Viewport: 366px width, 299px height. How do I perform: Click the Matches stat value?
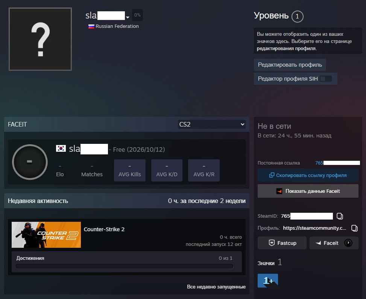tap(92, 166)
